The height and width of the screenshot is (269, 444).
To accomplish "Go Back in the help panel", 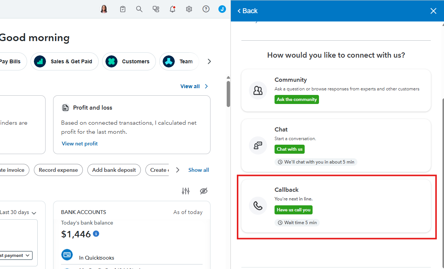I will pos(247,11).
